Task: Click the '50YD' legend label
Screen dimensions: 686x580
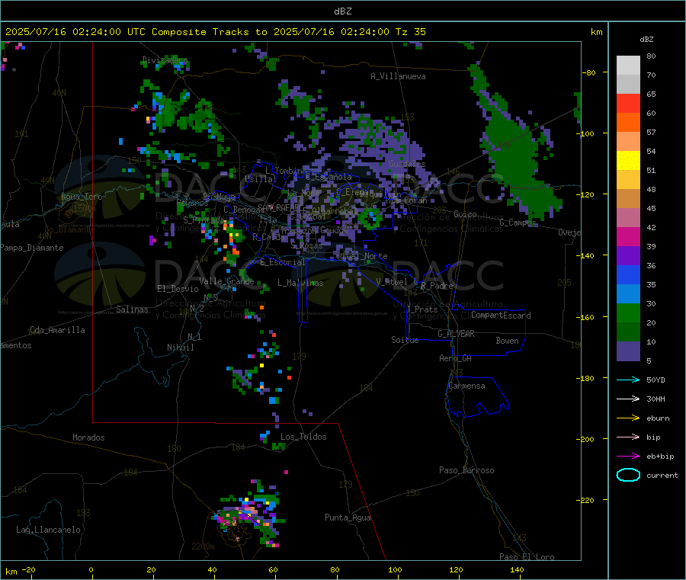Action: [656, 380]
